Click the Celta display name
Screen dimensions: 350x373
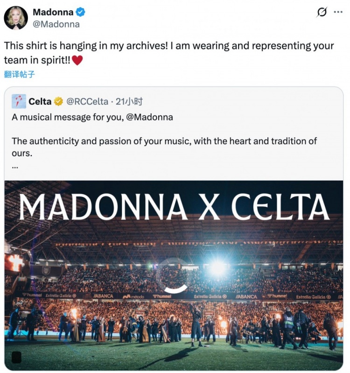coord(40,101)
